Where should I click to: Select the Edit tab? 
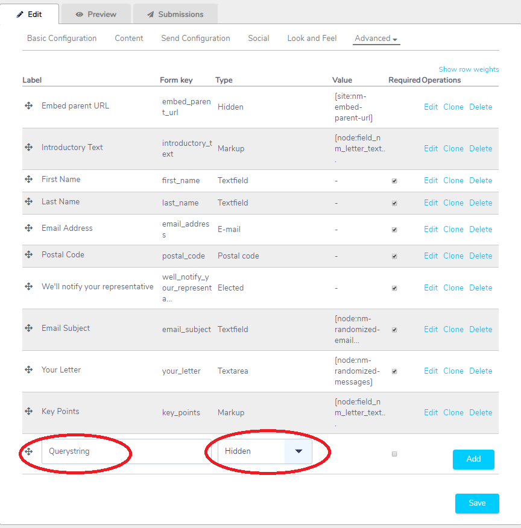point(30,14)
